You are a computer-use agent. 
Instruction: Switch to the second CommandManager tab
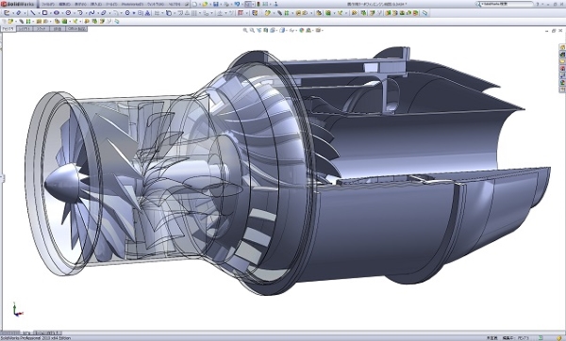click(x=25, y=29)
